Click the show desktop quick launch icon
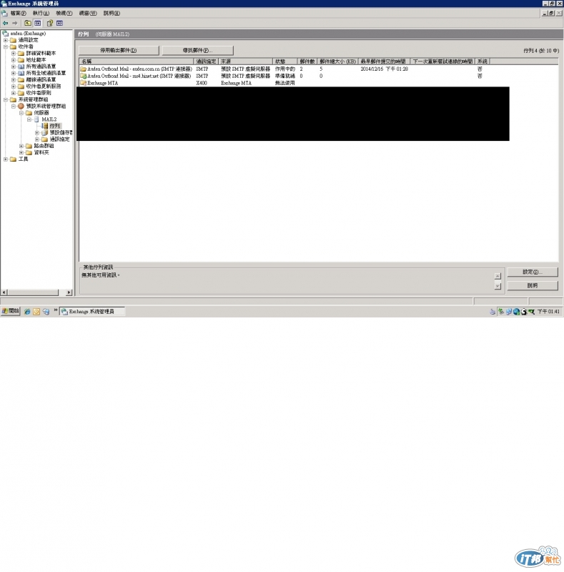This screenshot has width=564, height=572. pyautogui.click(x=46, y=312)
